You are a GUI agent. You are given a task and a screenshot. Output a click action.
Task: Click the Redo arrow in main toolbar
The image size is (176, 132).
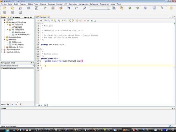tap(76, 8)
